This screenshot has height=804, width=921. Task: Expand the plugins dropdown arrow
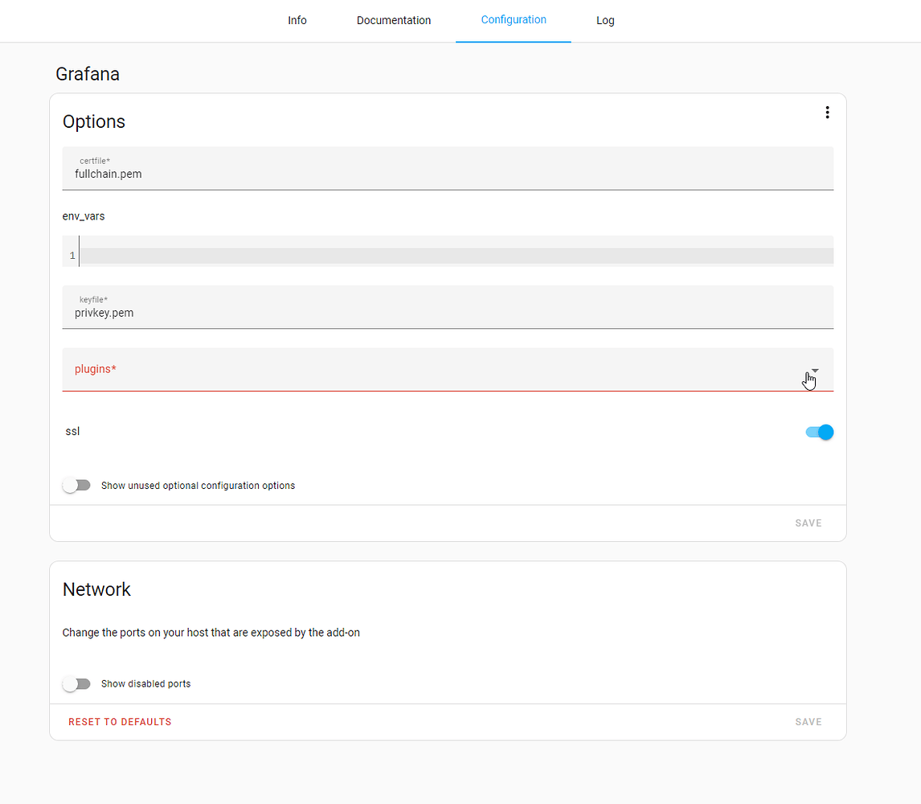click(815, 371)
